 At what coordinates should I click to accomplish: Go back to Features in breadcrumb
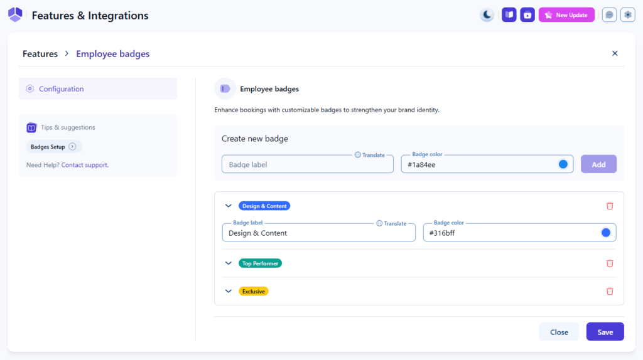coord(40,54)
